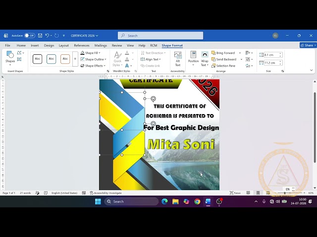Open the Rotate objects menu
317x237 pixels.
(x=249, y=66)
